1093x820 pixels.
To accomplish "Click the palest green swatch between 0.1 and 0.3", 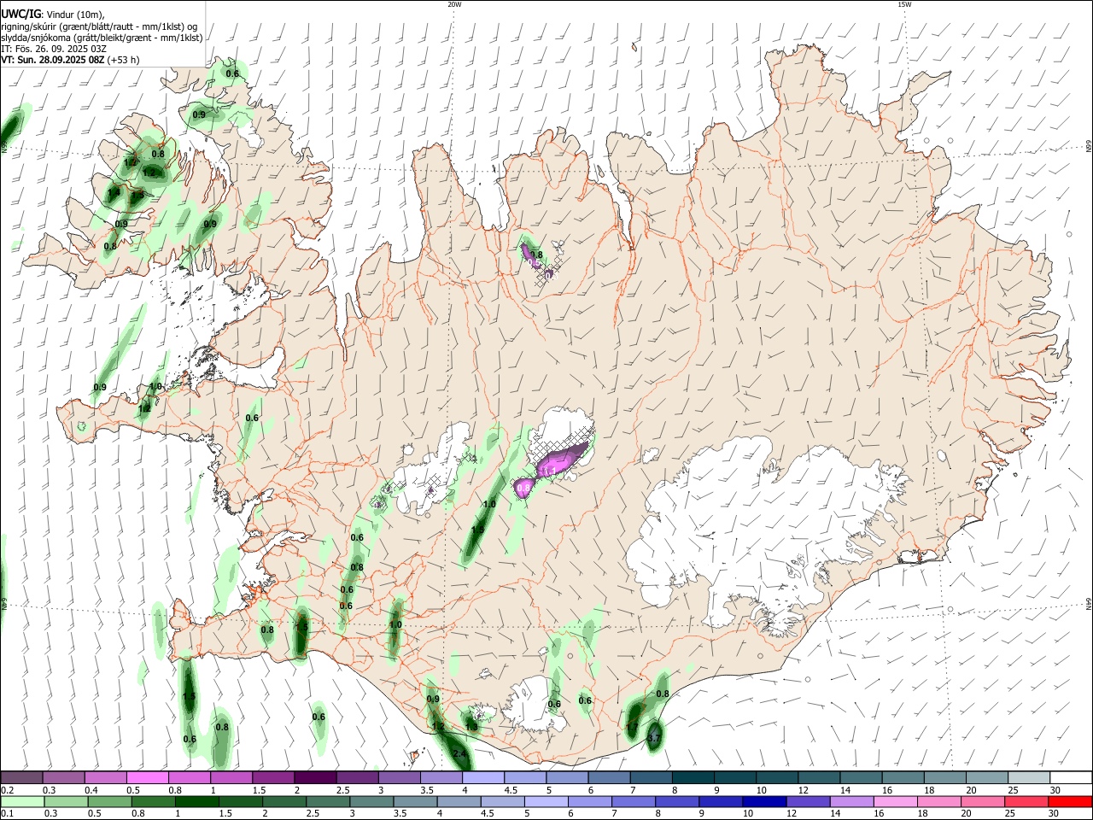I will pyautogui.click(x=23, y=801).
